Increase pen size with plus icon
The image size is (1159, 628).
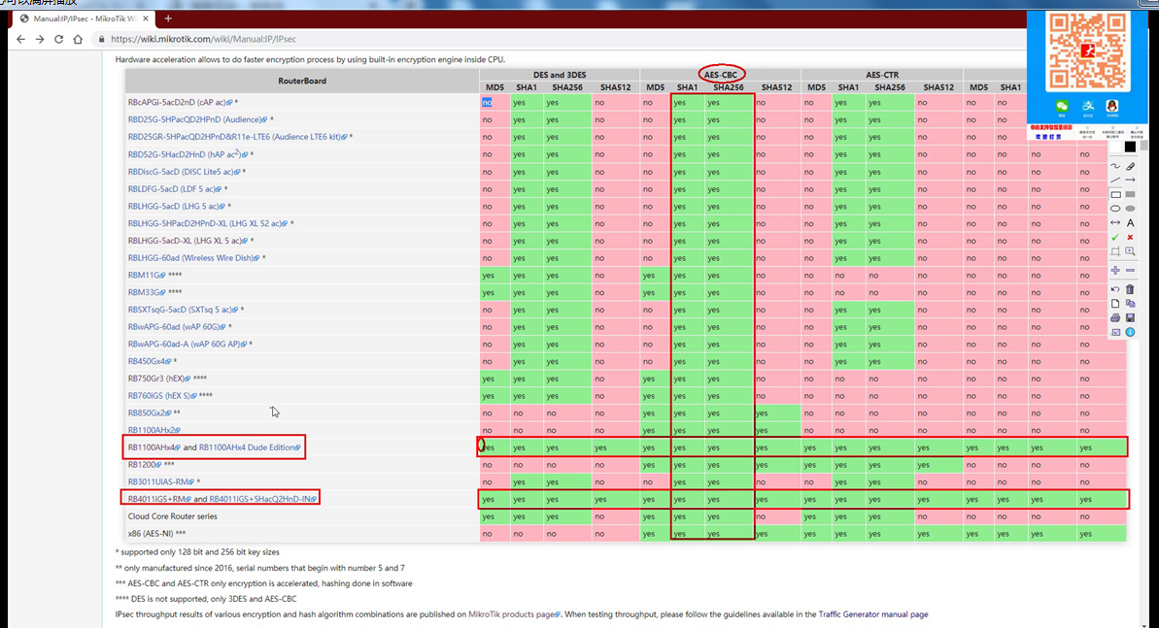pyautogui.click(x=1115, y=271)
